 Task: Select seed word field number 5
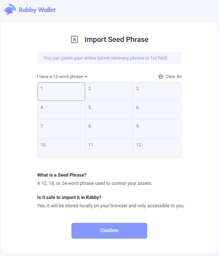(109, 110)
